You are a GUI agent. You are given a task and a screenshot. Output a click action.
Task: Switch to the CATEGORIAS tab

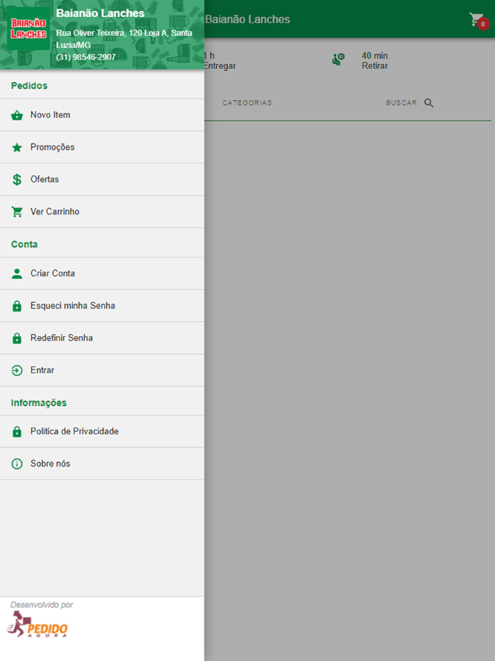click(247, 103)
